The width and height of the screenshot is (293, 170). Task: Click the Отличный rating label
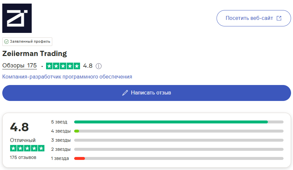[x=23, y=140]
